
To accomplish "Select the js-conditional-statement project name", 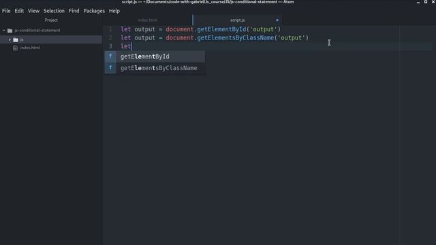I will pos(37,30).
